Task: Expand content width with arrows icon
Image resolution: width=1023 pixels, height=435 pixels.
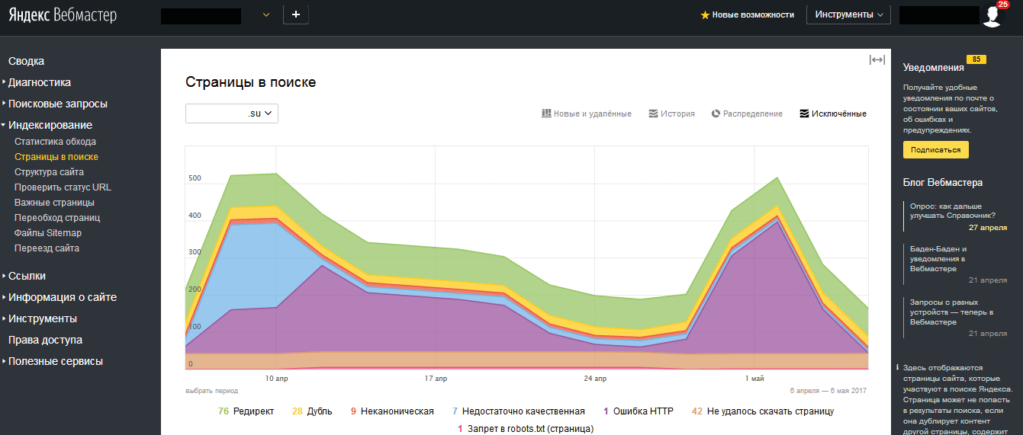Action: (x=877, y=60)
